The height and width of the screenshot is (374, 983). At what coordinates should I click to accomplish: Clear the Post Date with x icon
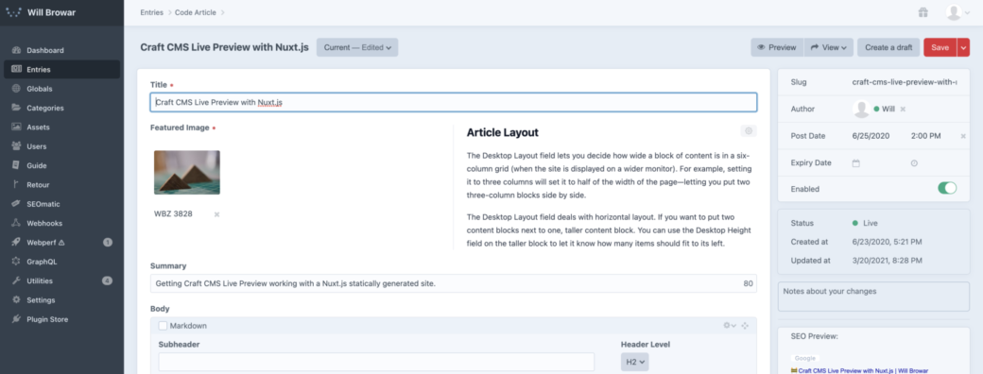(x=963, y=136)
